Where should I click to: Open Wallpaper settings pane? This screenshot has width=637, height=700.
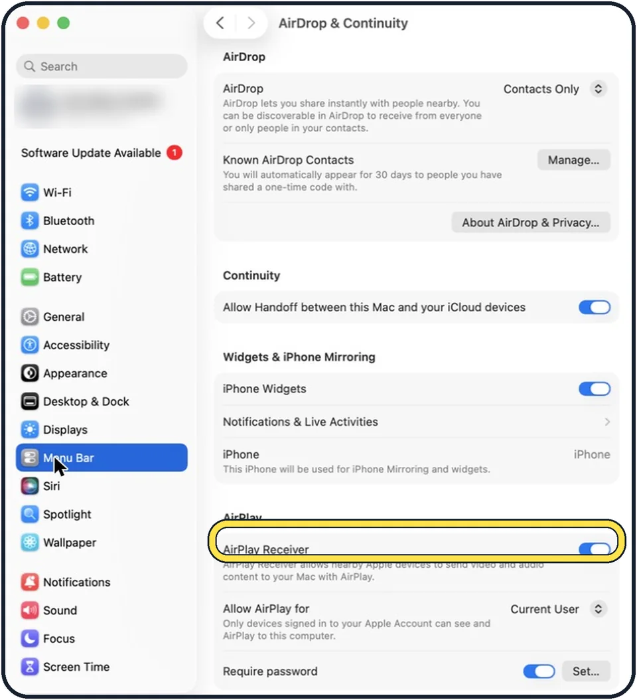(102, 543)
